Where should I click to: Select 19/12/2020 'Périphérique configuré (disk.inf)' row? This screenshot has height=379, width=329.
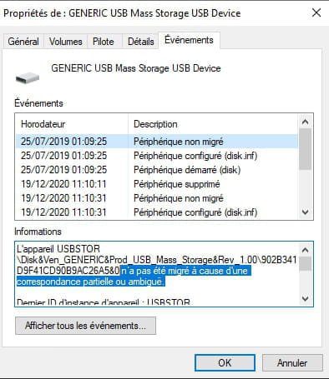(x=157, y=212)
